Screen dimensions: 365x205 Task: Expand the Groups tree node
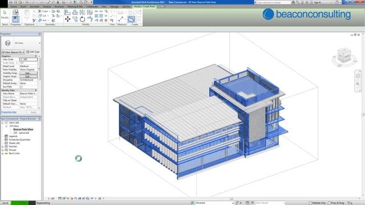click(3, 150)
